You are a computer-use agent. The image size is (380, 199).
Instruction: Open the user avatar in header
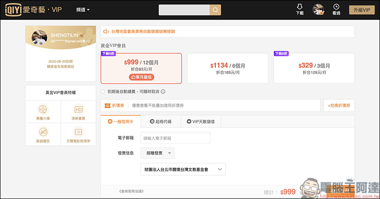318,9
